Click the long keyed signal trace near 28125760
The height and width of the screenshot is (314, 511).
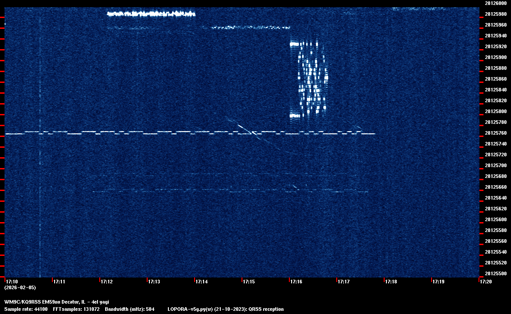pyautogui.click(x=190, y=133)
